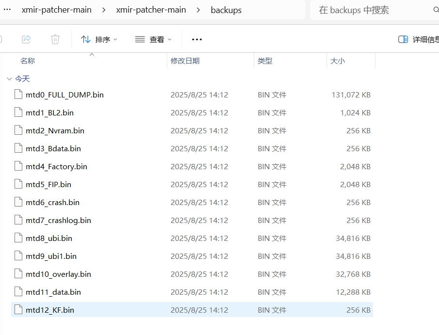This screenshot has width=439, height=335.
Task: Sort by 修改日期 column header
Action: point(185,61)
